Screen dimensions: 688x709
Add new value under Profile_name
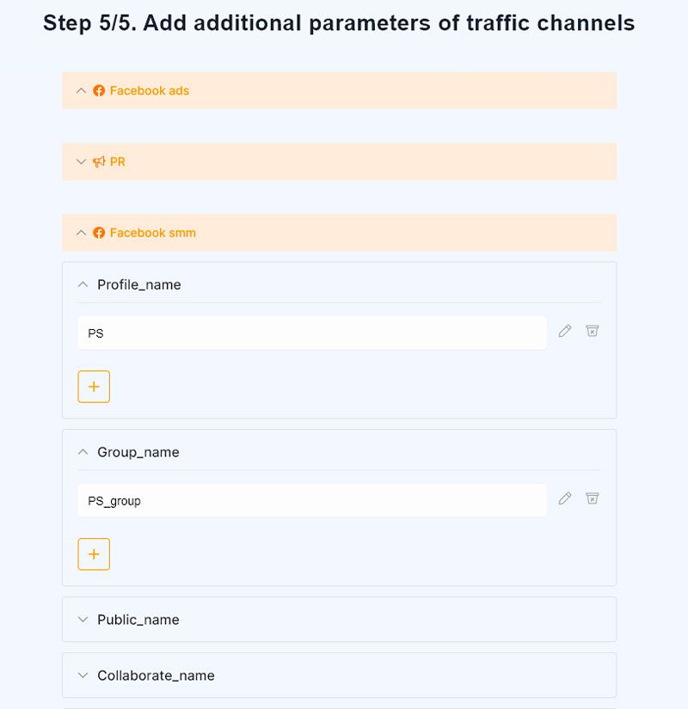pos(94,387)
